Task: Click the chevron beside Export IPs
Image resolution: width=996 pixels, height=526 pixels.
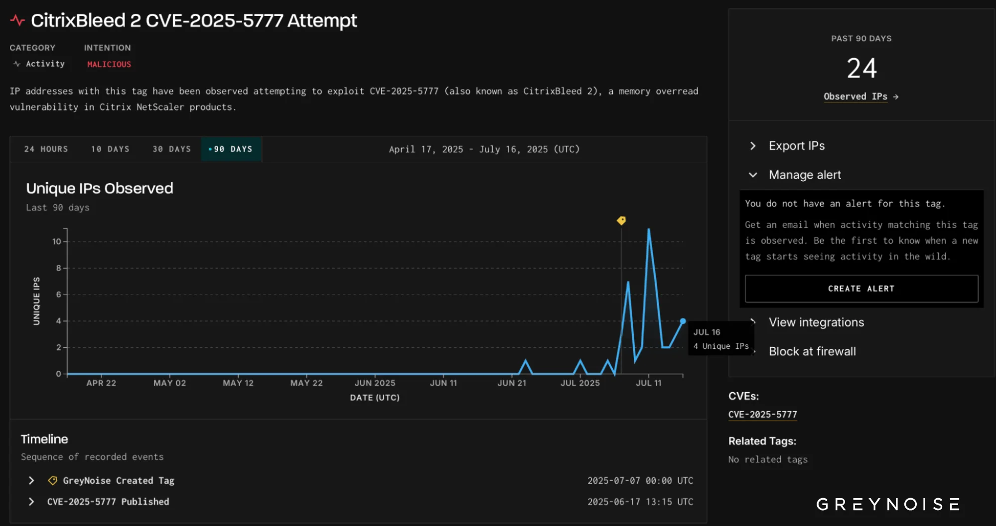Action: coord(752,146)
